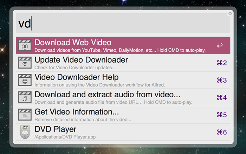246x154 pixels.
Task: Click the ⌘6 shortcut label
Action: tap(221, 132)
